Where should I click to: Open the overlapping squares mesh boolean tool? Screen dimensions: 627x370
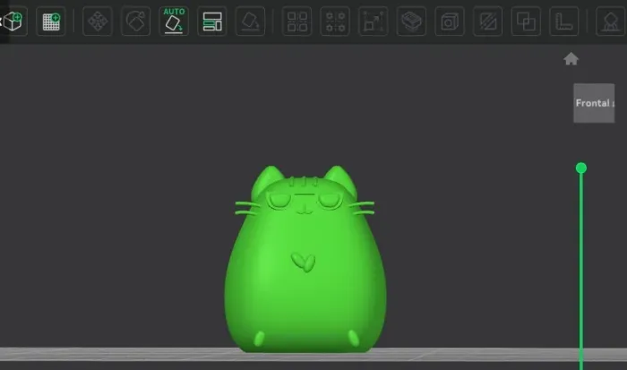click(526, 22)
